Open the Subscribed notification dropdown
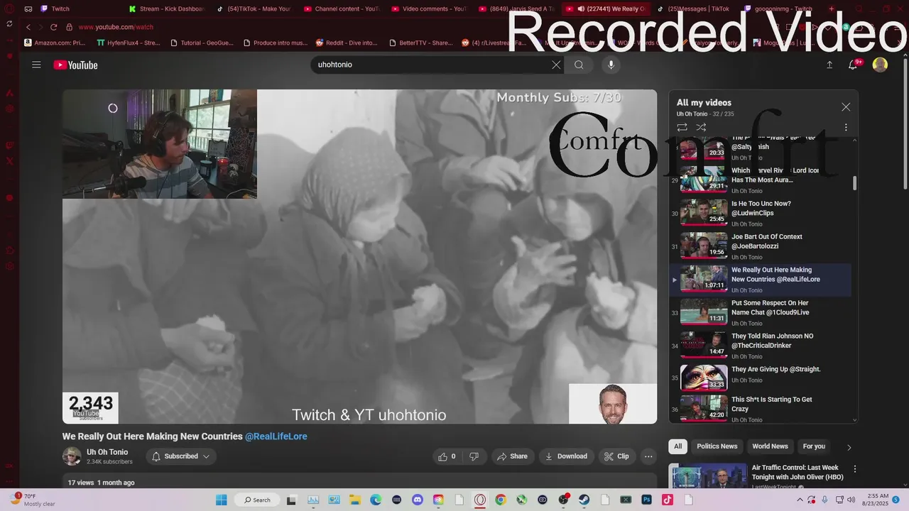The width and height of the screenshot is (909, 511). (181, 456)
